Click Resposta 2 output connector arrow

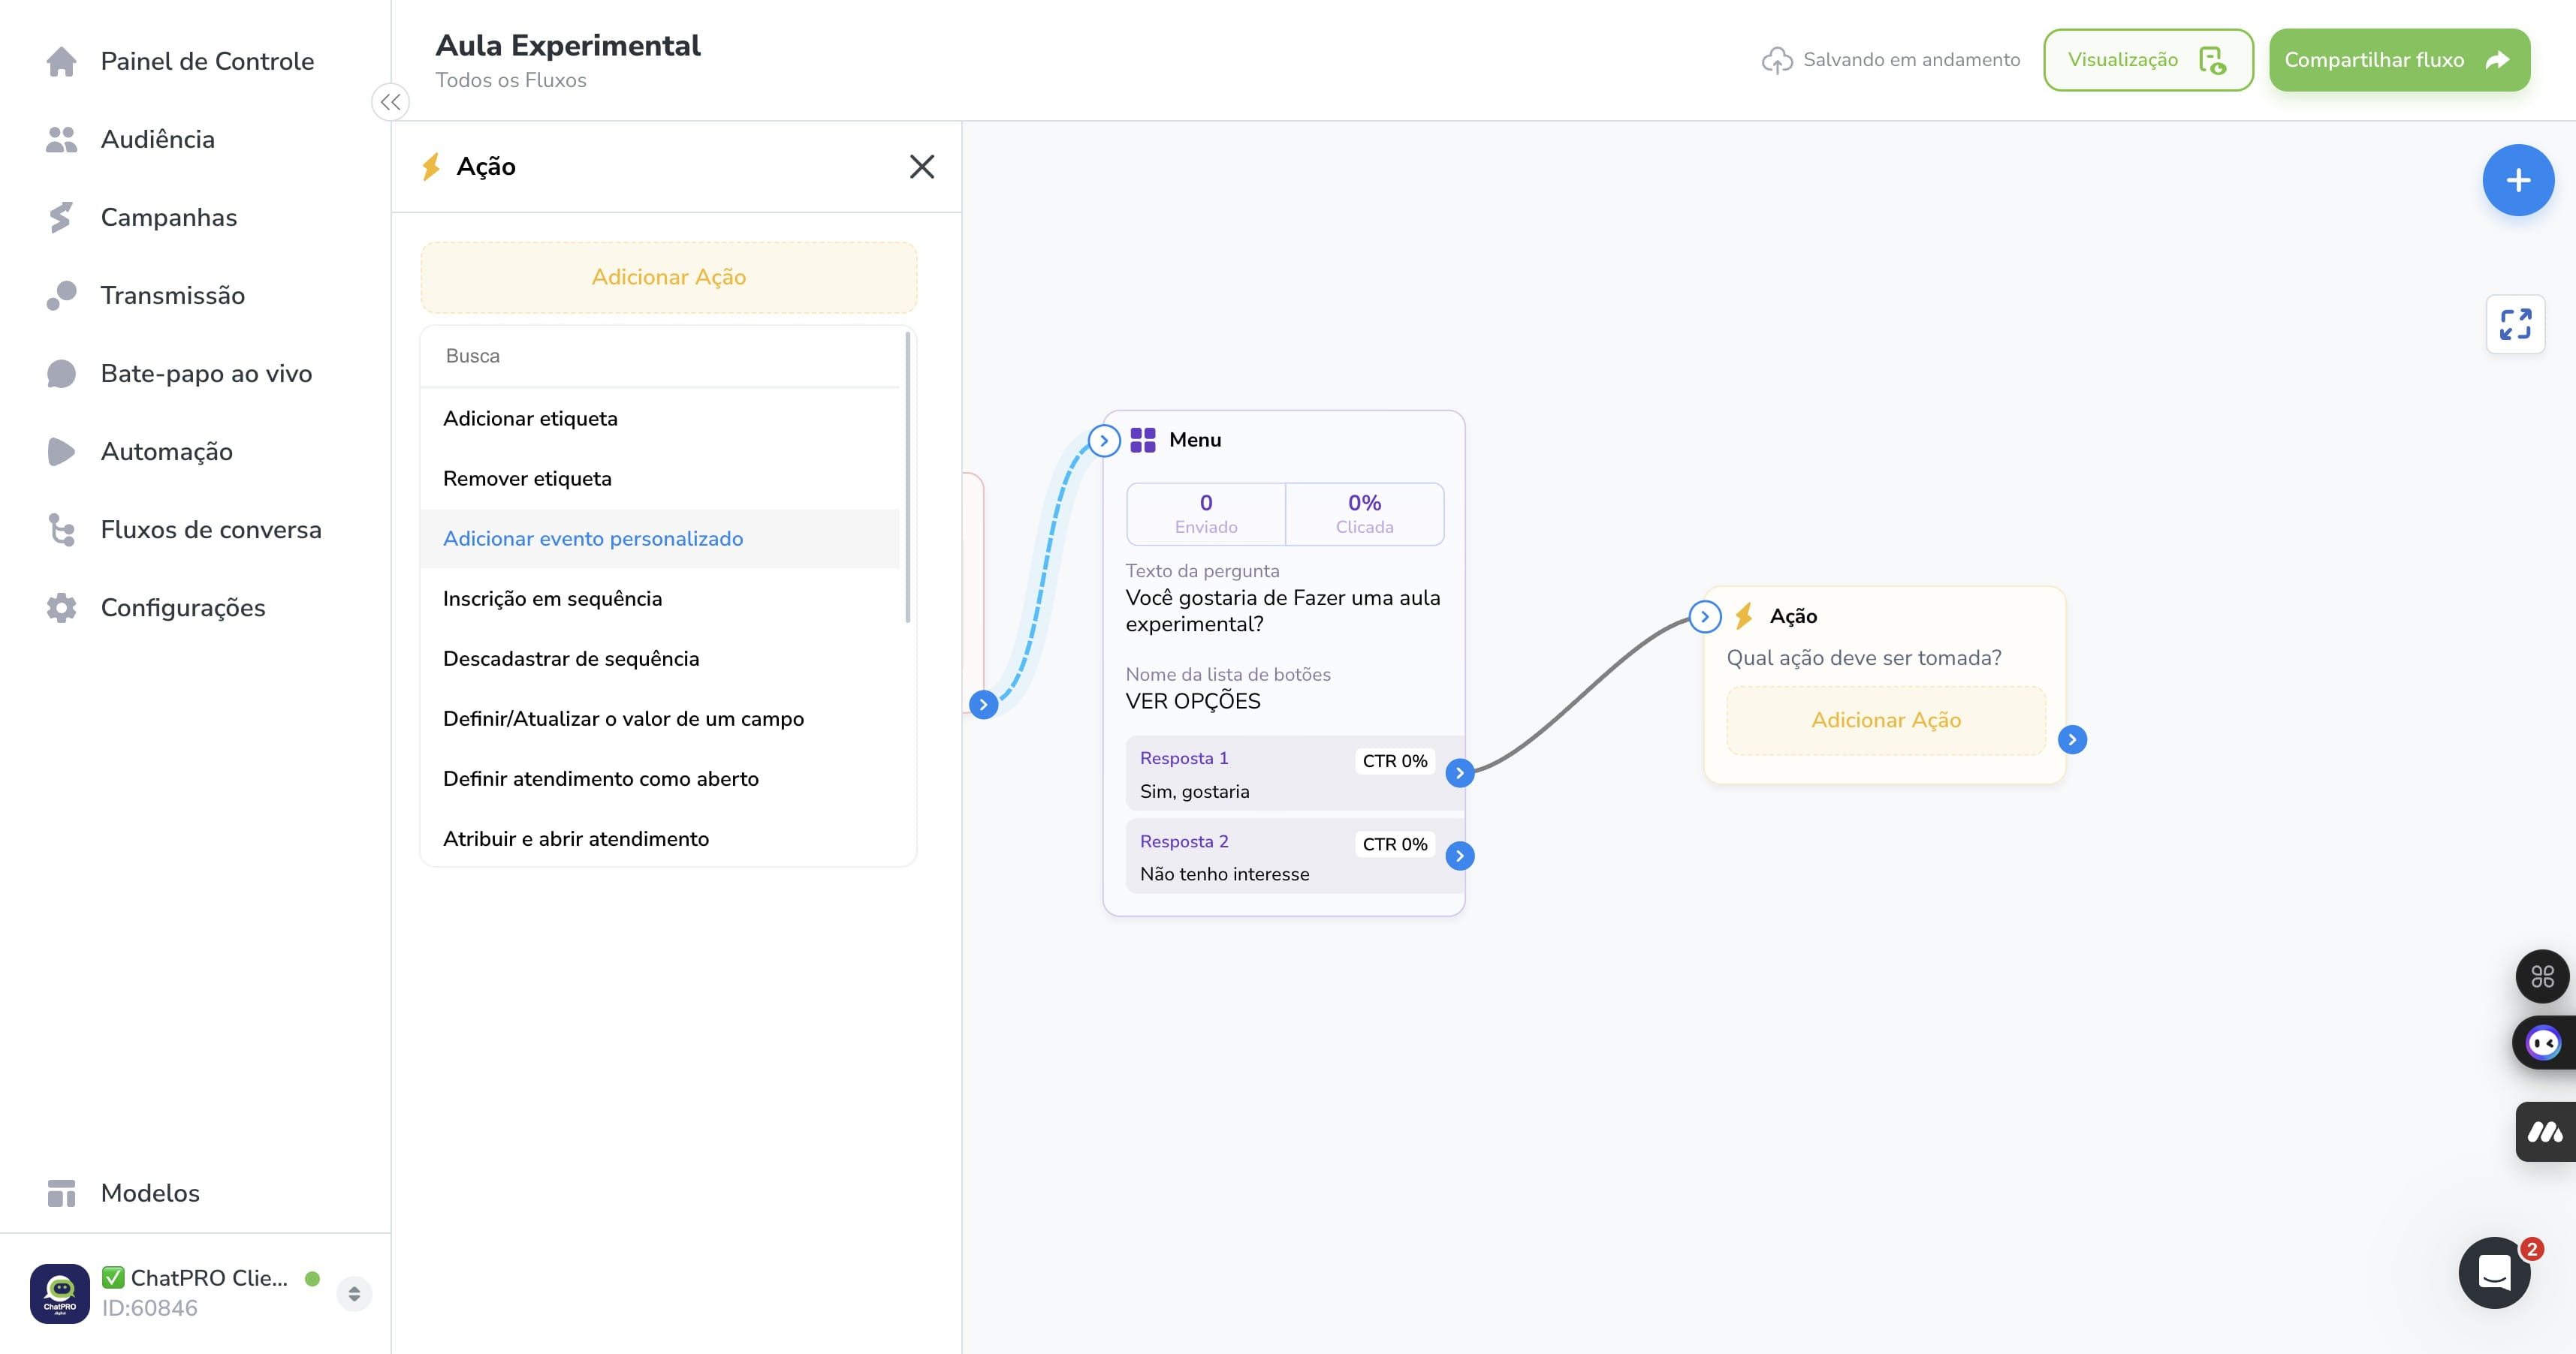click(x=1460, y=856)
